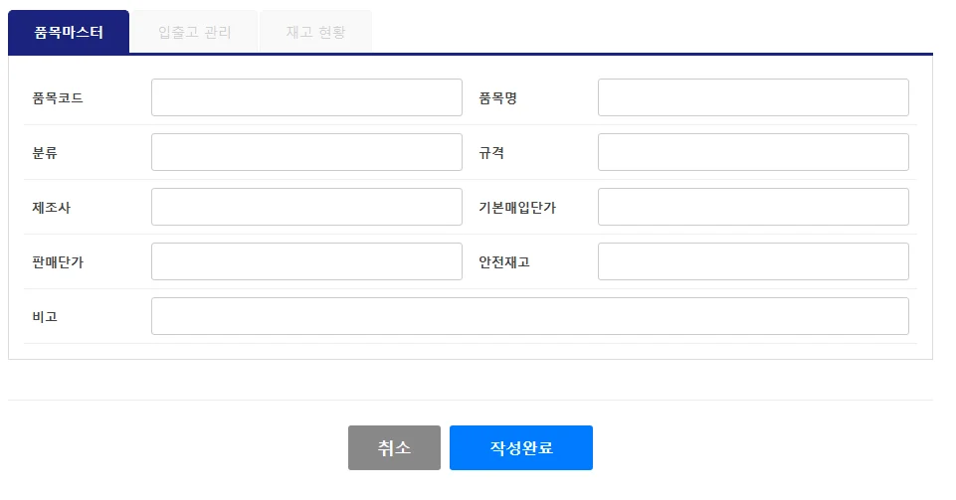
Task: Click the 제조사 input box
Action: pos(306,207)
